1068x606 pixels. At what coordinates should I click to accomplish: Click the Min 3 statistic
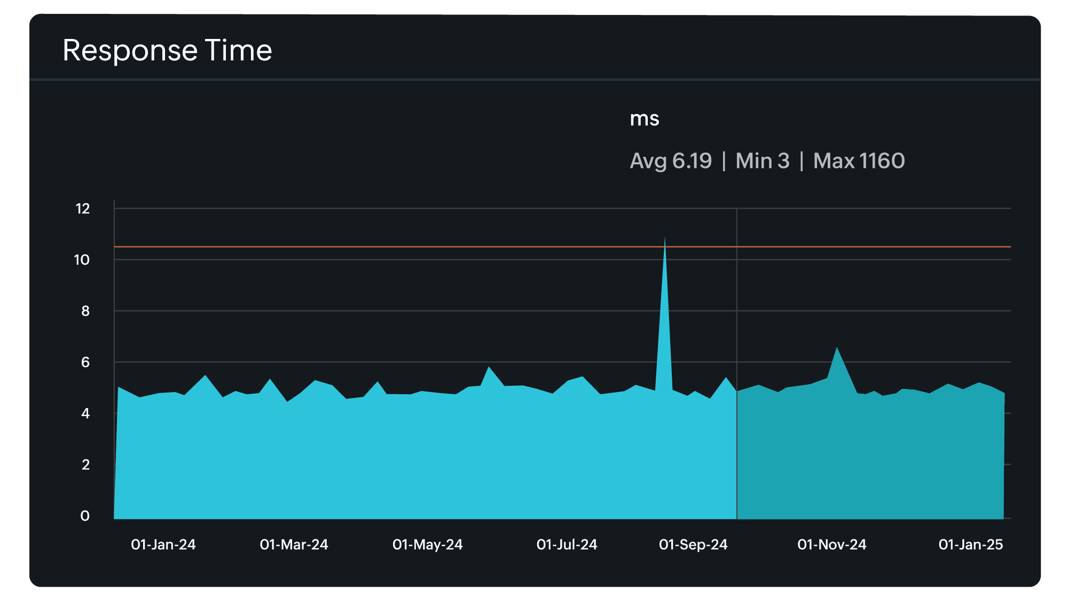(762, 161)
